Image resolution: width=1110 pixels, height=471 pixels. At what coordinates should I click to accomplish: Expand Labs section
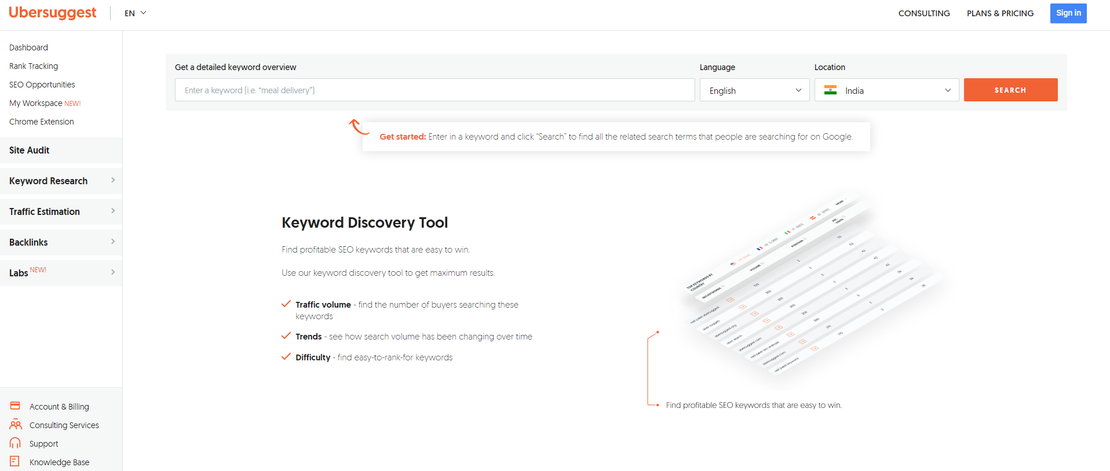tap(61, 273)
